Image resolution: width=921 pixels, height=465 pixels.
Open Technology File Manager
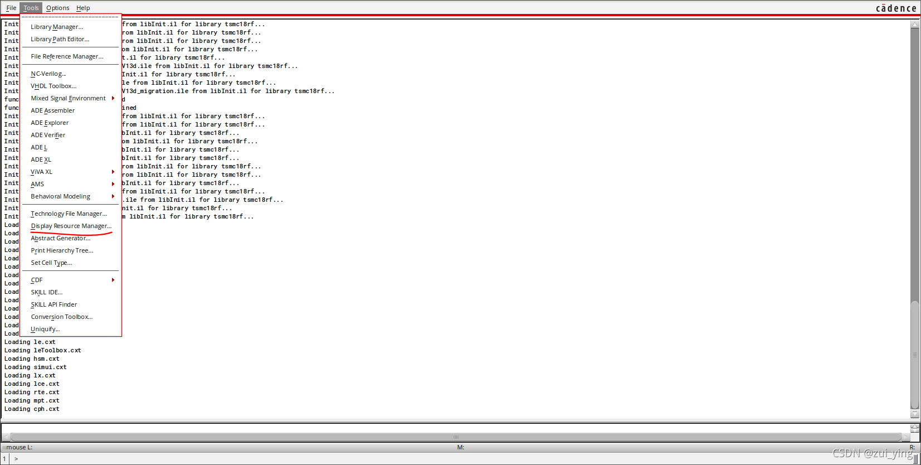click(x=70, y=214)
